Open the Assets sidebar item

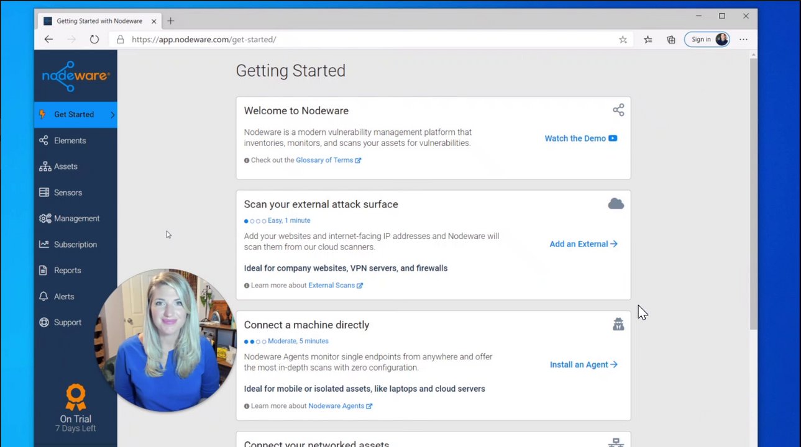pyautogui.click(x=76, y=166)
